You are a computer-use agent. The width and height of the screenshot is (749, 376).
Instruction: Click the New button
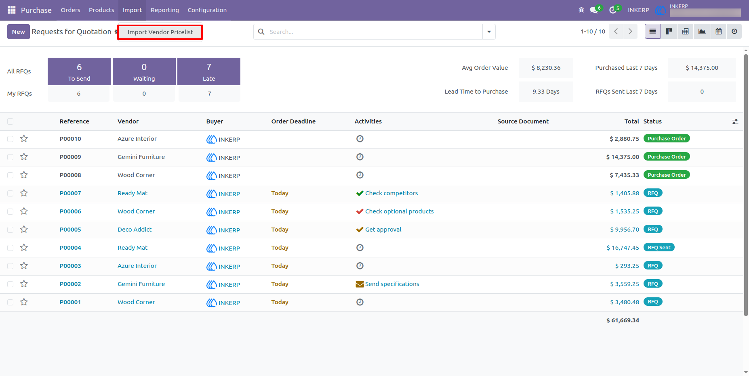click(x=19, y=31)
